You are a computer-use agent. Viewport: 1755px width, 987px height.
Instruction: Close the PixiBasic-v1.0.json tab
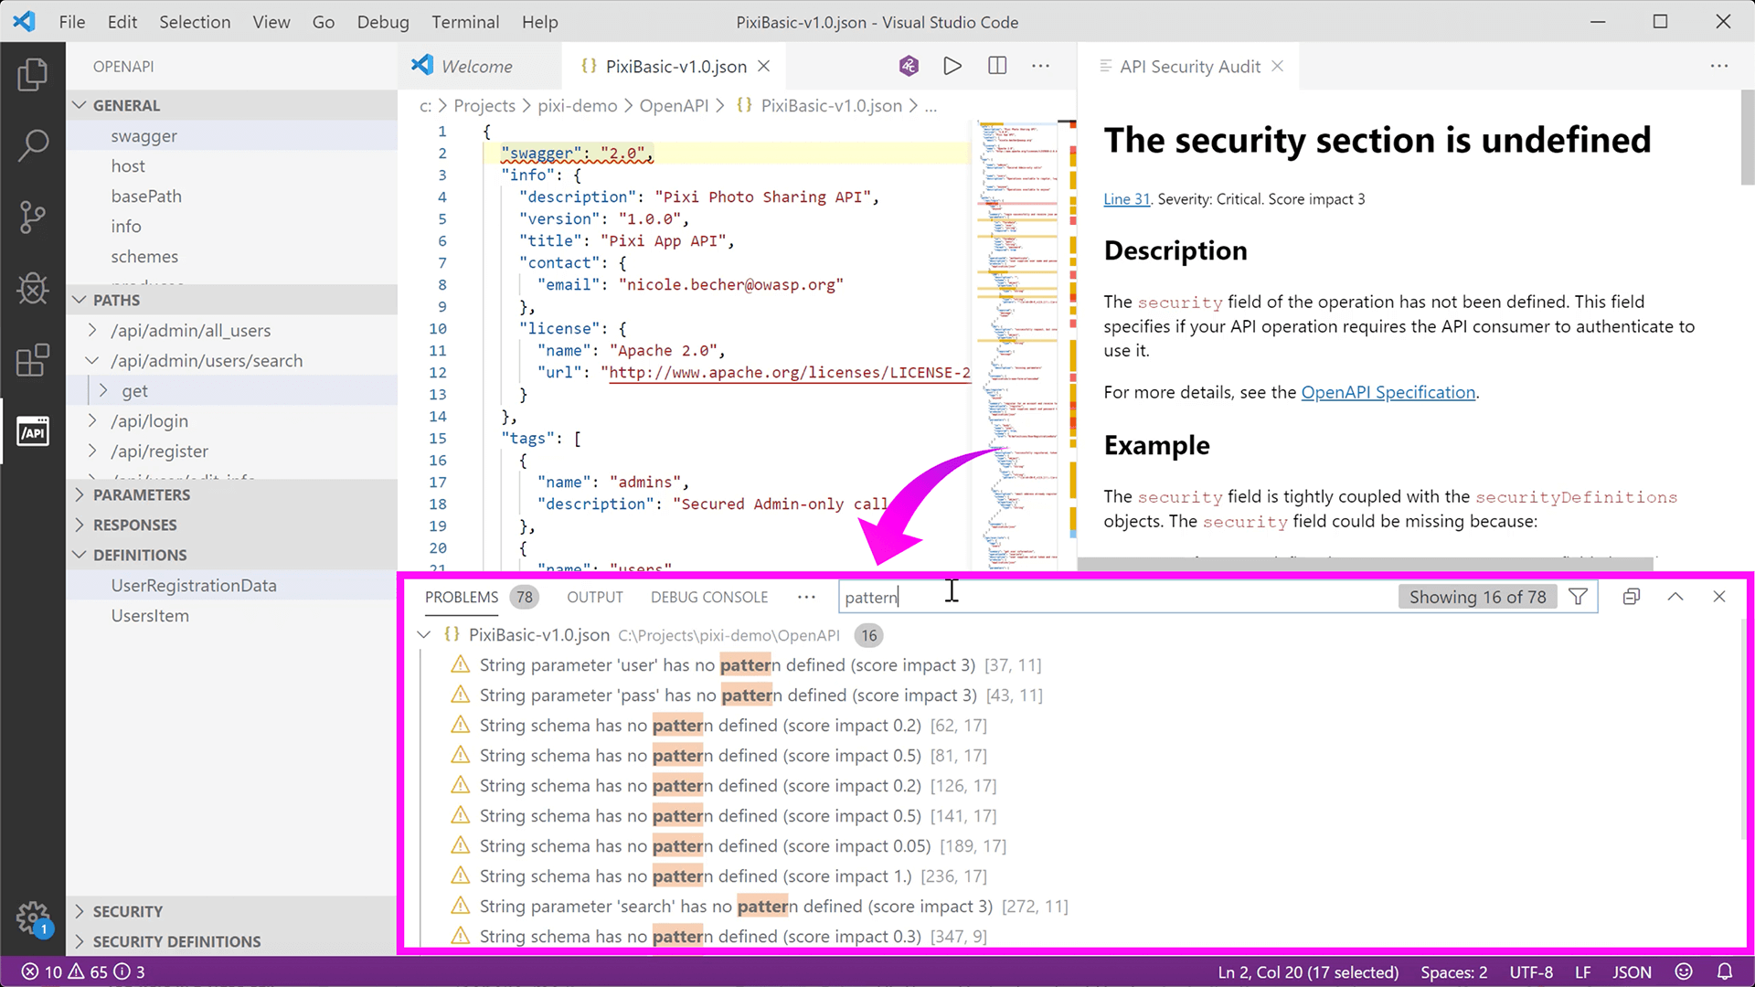point(764,66)
